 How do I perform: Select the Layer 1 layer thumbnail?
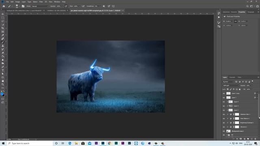[228, 98]
